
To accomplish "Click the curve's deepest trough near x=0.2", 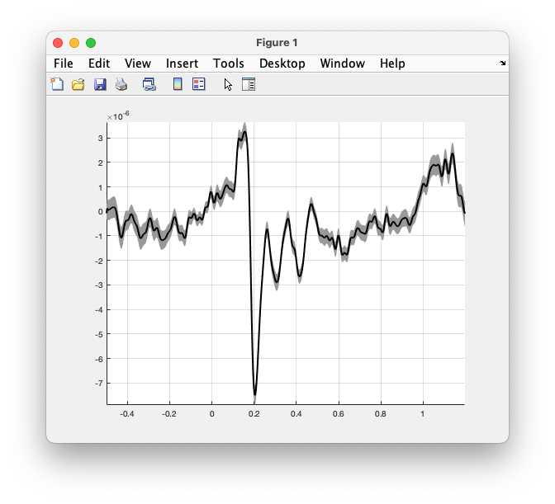I will pos(255,393).
